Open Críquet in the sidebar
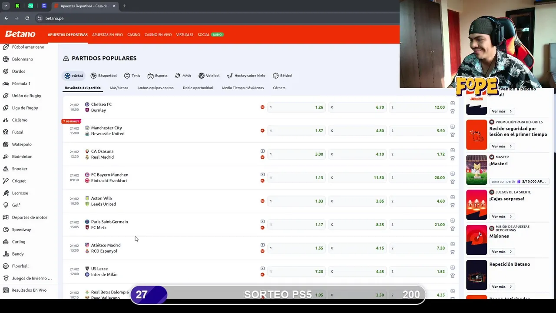The image size is (556, 313). click(19, 181)
